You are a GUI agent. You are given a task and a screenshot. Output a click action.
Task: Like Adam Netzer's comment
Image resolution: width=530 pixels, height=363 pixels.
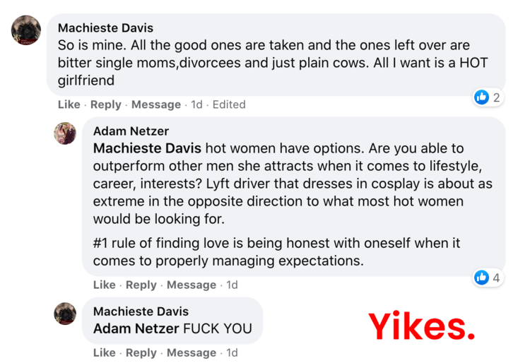coord(104,285)
